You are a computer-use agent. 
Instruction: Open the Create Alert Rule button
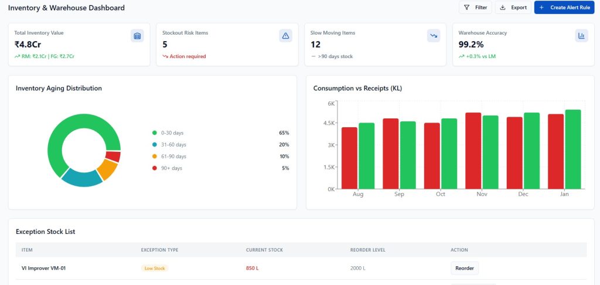[565, 8]
